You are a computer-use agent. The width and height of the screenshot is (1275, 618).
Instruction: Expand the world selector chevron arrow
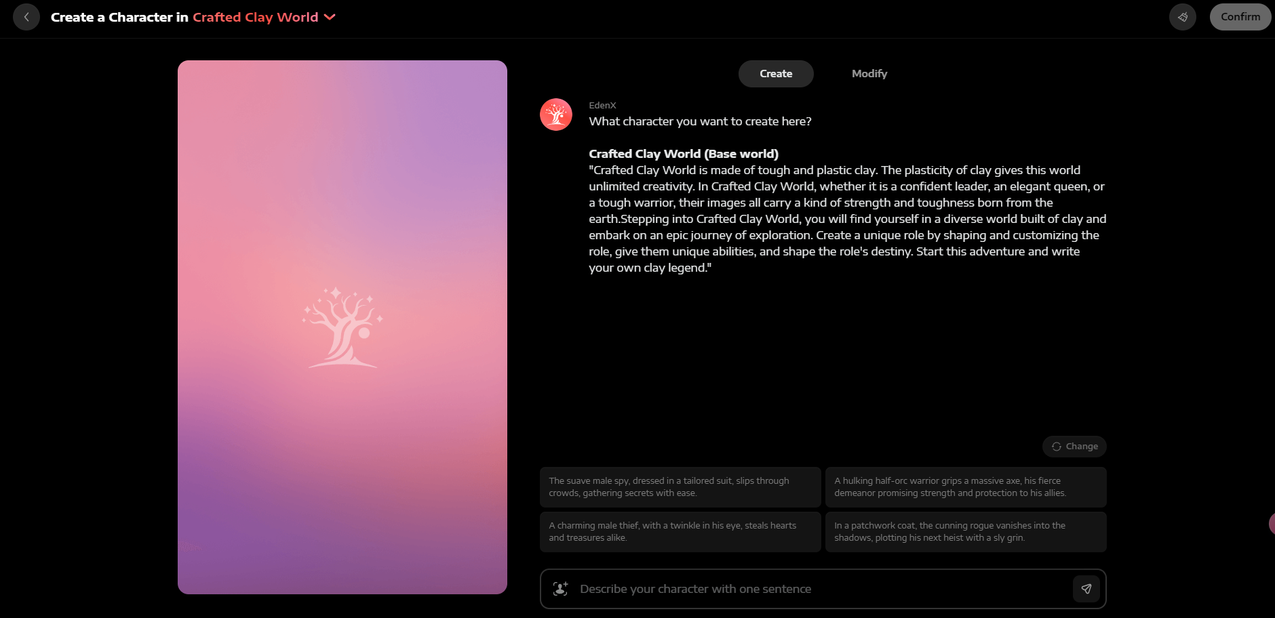pos(330,17)
